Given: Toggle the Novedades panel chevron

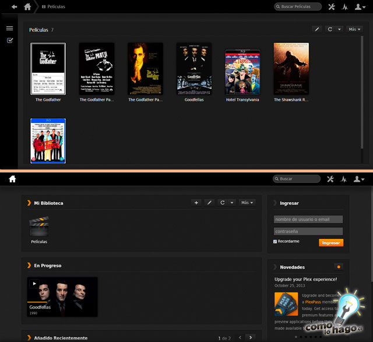Looking at the screenshot, I should pyautogui.click(x=275, y=267).
